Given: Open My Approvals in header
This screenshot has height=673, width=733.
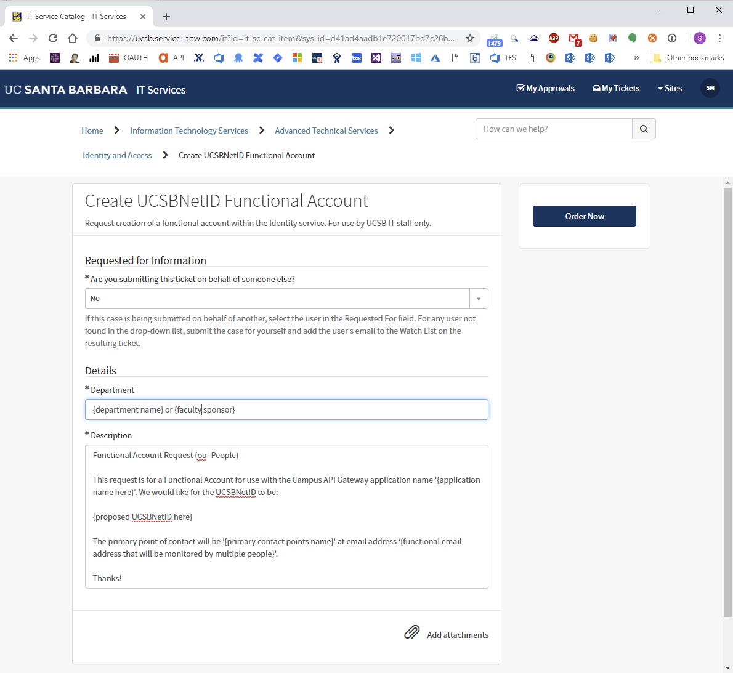Looking at the screenshot, I should coord(545,88).
